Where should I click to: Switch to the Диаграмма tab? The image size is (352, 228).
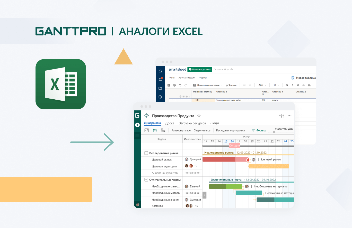(152, 123)
